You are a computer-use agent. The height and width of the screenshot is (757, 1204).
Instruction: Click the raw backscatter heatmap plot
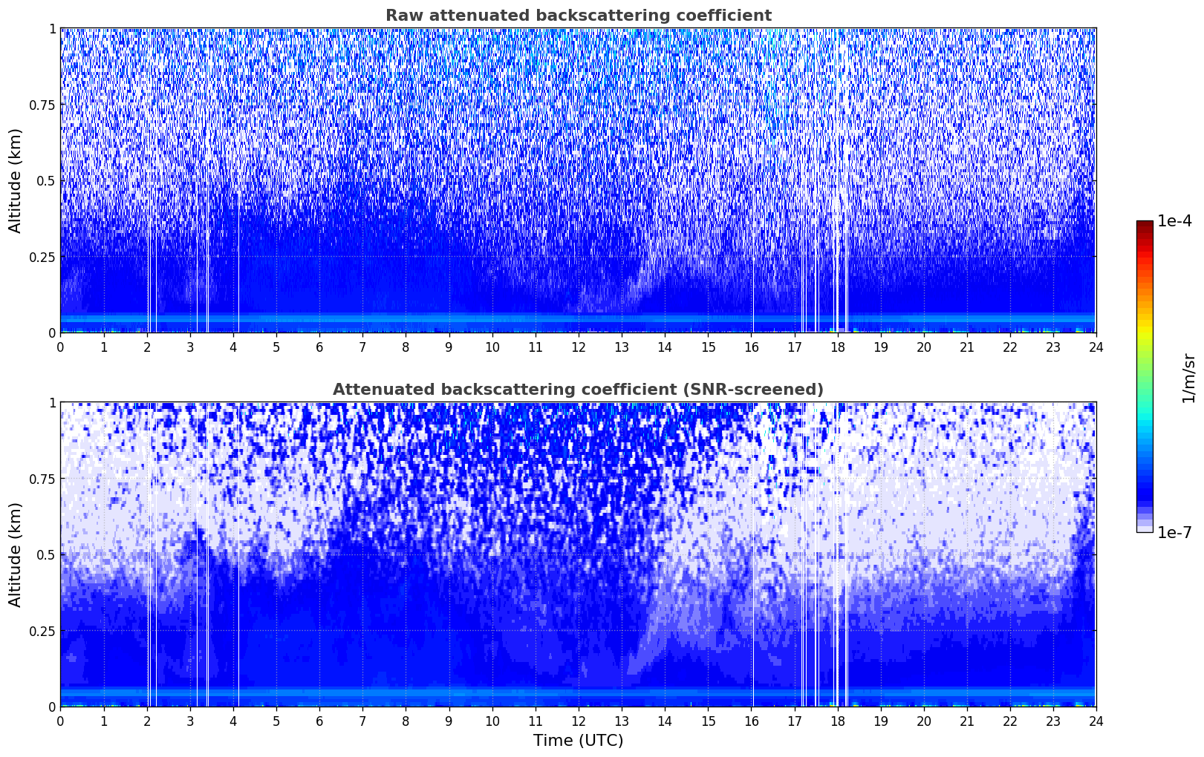(578, 180)
